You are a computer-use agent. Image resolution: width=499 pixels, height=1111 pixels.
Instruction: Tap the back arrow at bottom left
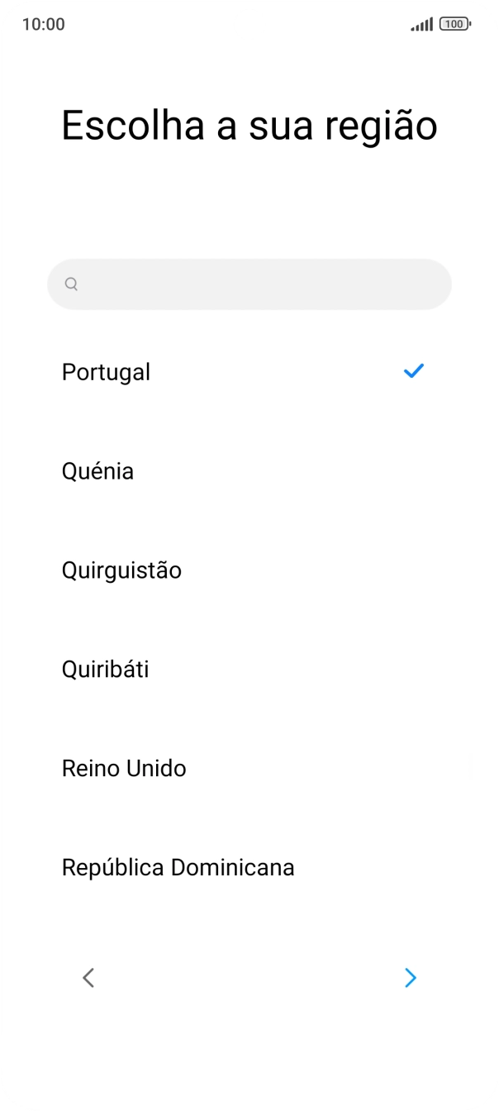88,978
